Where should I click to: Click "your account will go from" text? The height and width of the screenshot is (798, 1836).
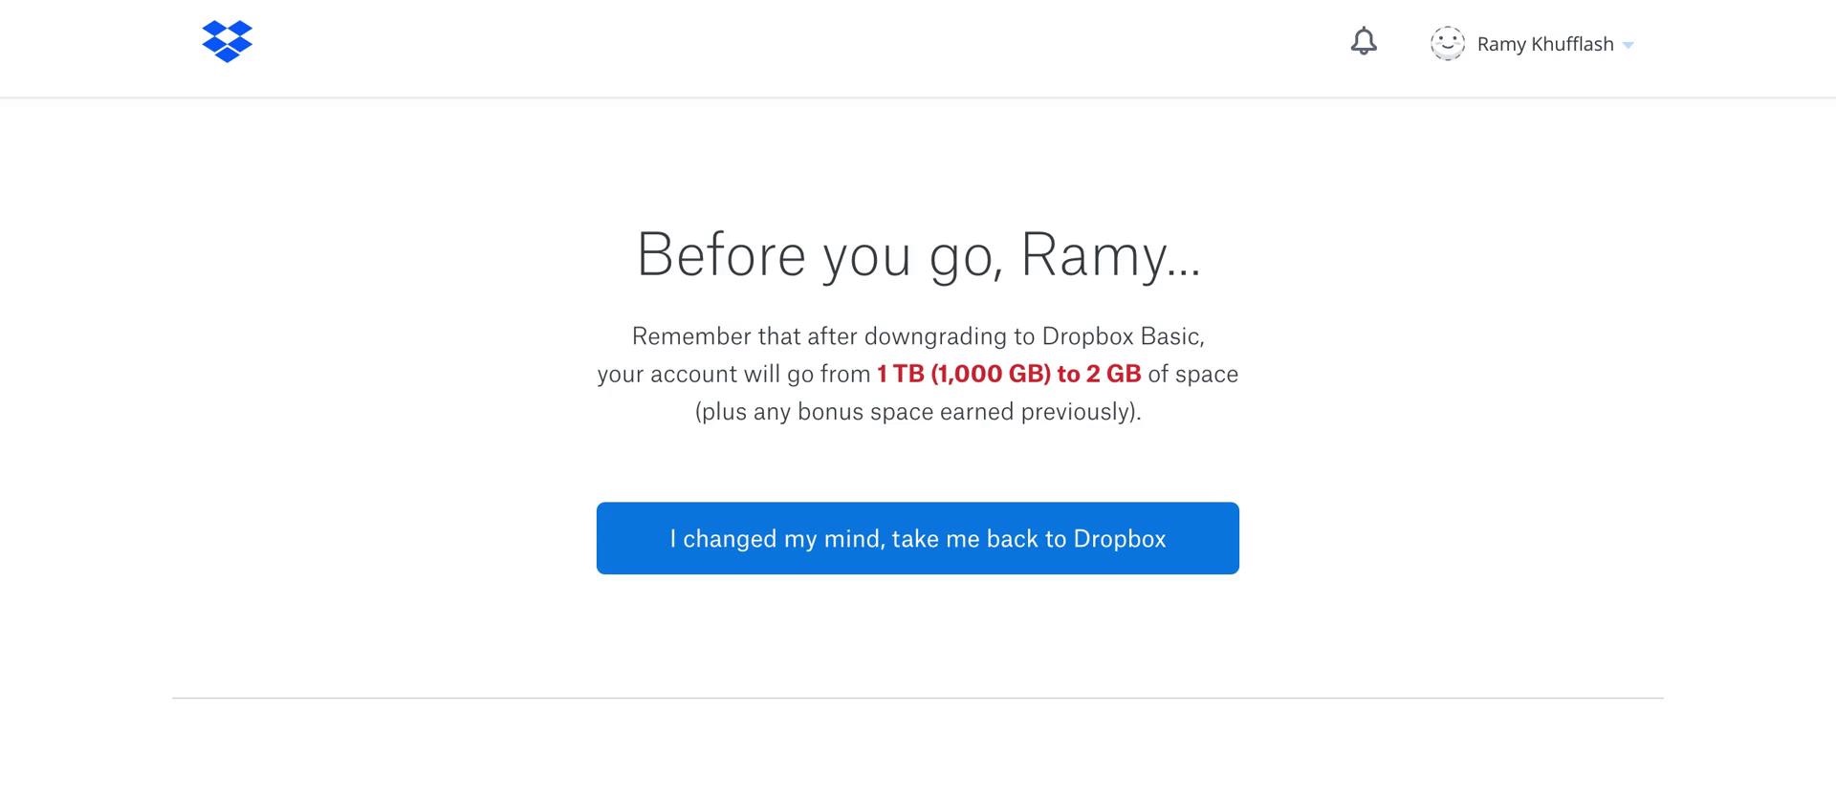coord(733,374)
